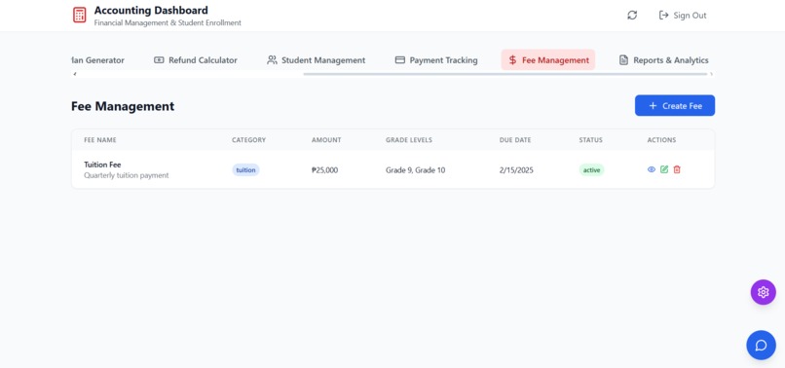Open the Student Management tab
785x368 pixels.
(316, 60)
